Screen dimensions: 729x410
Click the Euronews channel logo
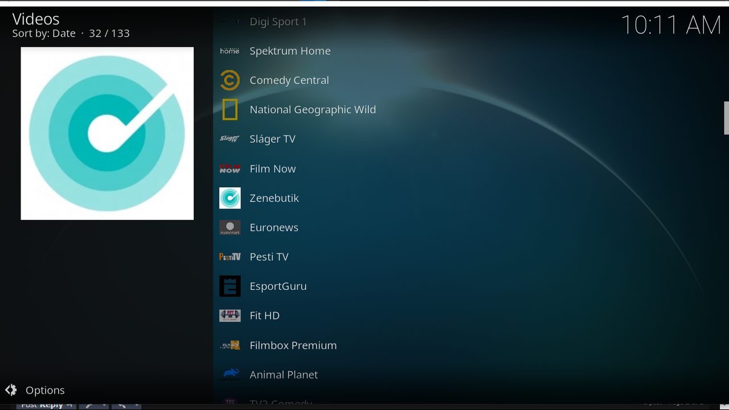[230, 227]
